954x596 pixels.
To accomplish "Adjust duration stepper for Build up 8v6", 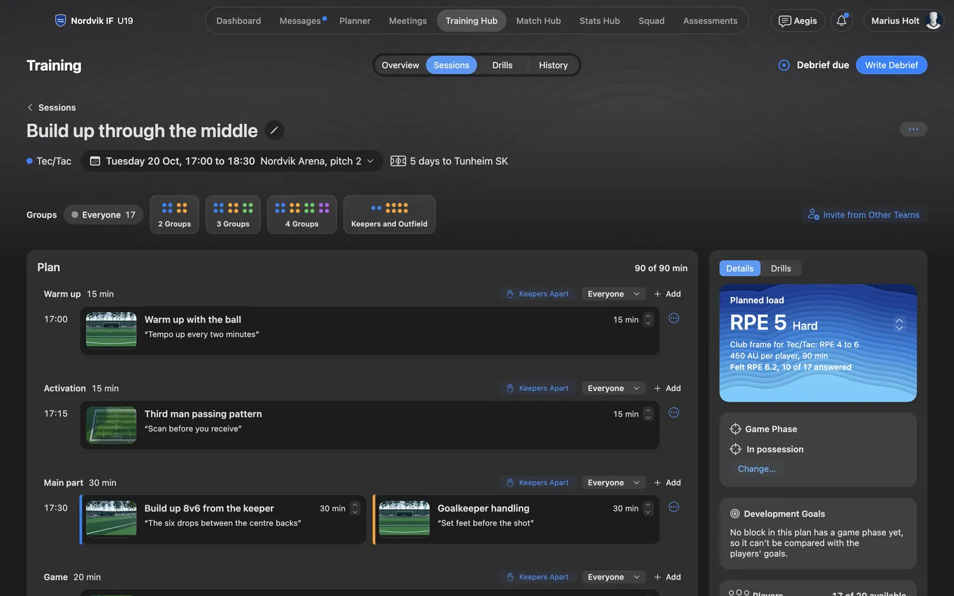I will click(x=354, y=508).
